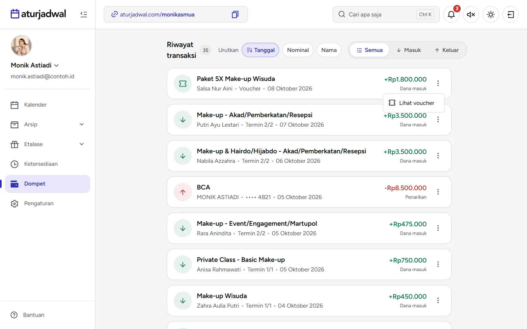The image size is (527, 329).
Task: Open the aturjadwal logo home link
Action: coord(38,14)
